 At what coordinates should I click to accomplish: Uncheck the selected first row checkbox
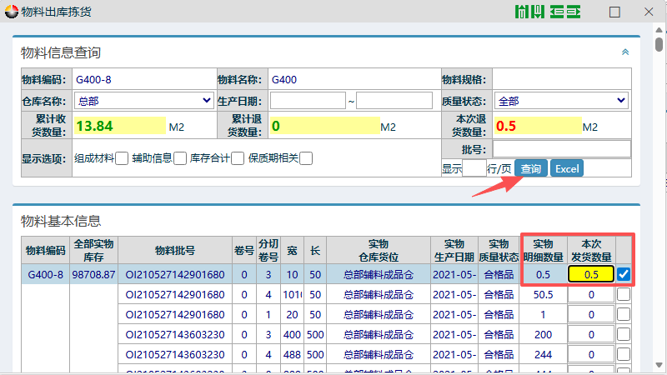pyautogui.click(x=624, y=274)
